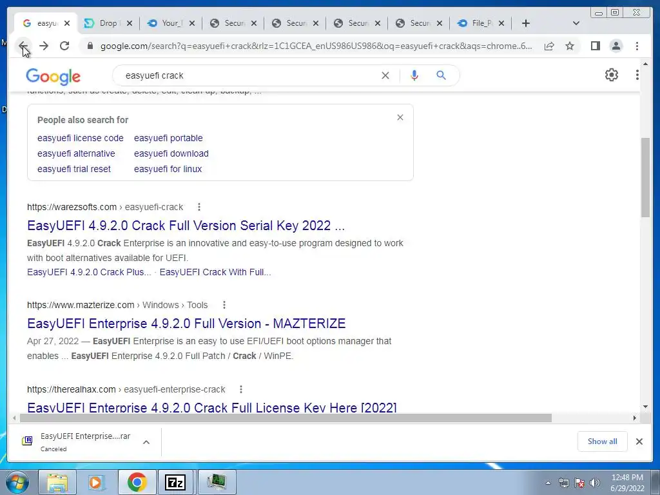The image size is (660, 495).
Task: Open the Chrome profile avatar menu
Action: [x=616, y=46]
